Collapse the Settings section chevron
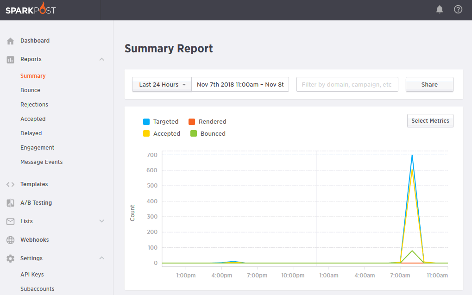Image resolution: width=472 pixels, height=295 pixels. coord(102,258)
